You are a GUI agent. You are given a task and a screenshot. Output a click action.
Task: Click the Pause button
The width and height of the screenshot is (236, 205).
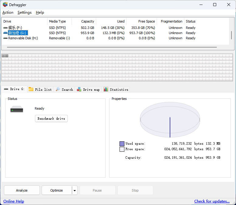(97, 190)
